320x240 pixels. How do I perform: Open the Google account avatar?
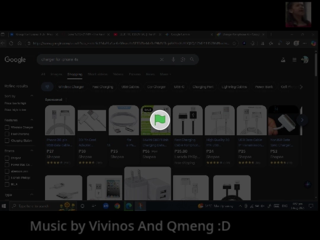(x=305, y=60)
